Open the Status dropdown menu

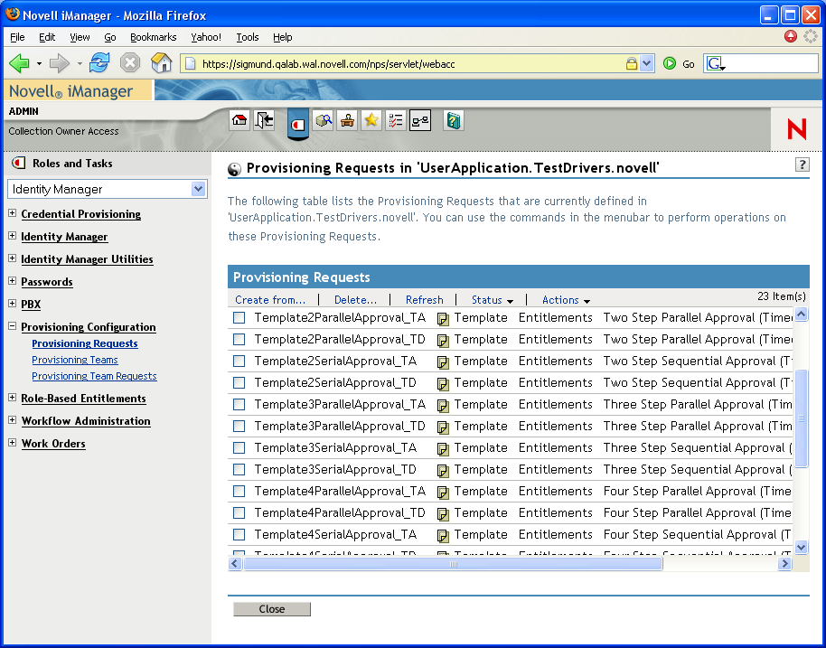[492, 300]
